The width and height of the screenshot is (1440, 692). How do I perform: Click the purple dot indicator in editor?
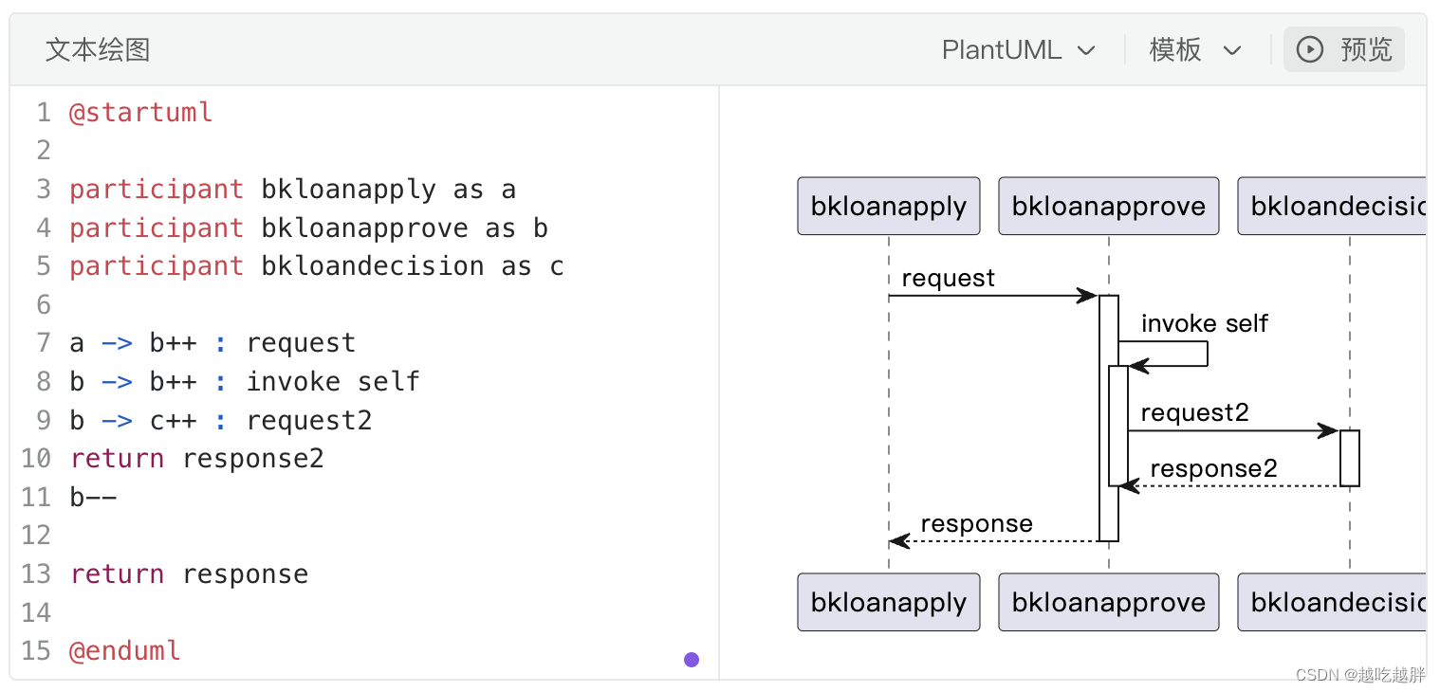point(692,660)
